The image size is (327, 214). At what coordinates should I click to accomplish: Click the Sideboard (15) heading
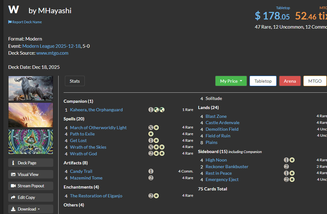213,151
